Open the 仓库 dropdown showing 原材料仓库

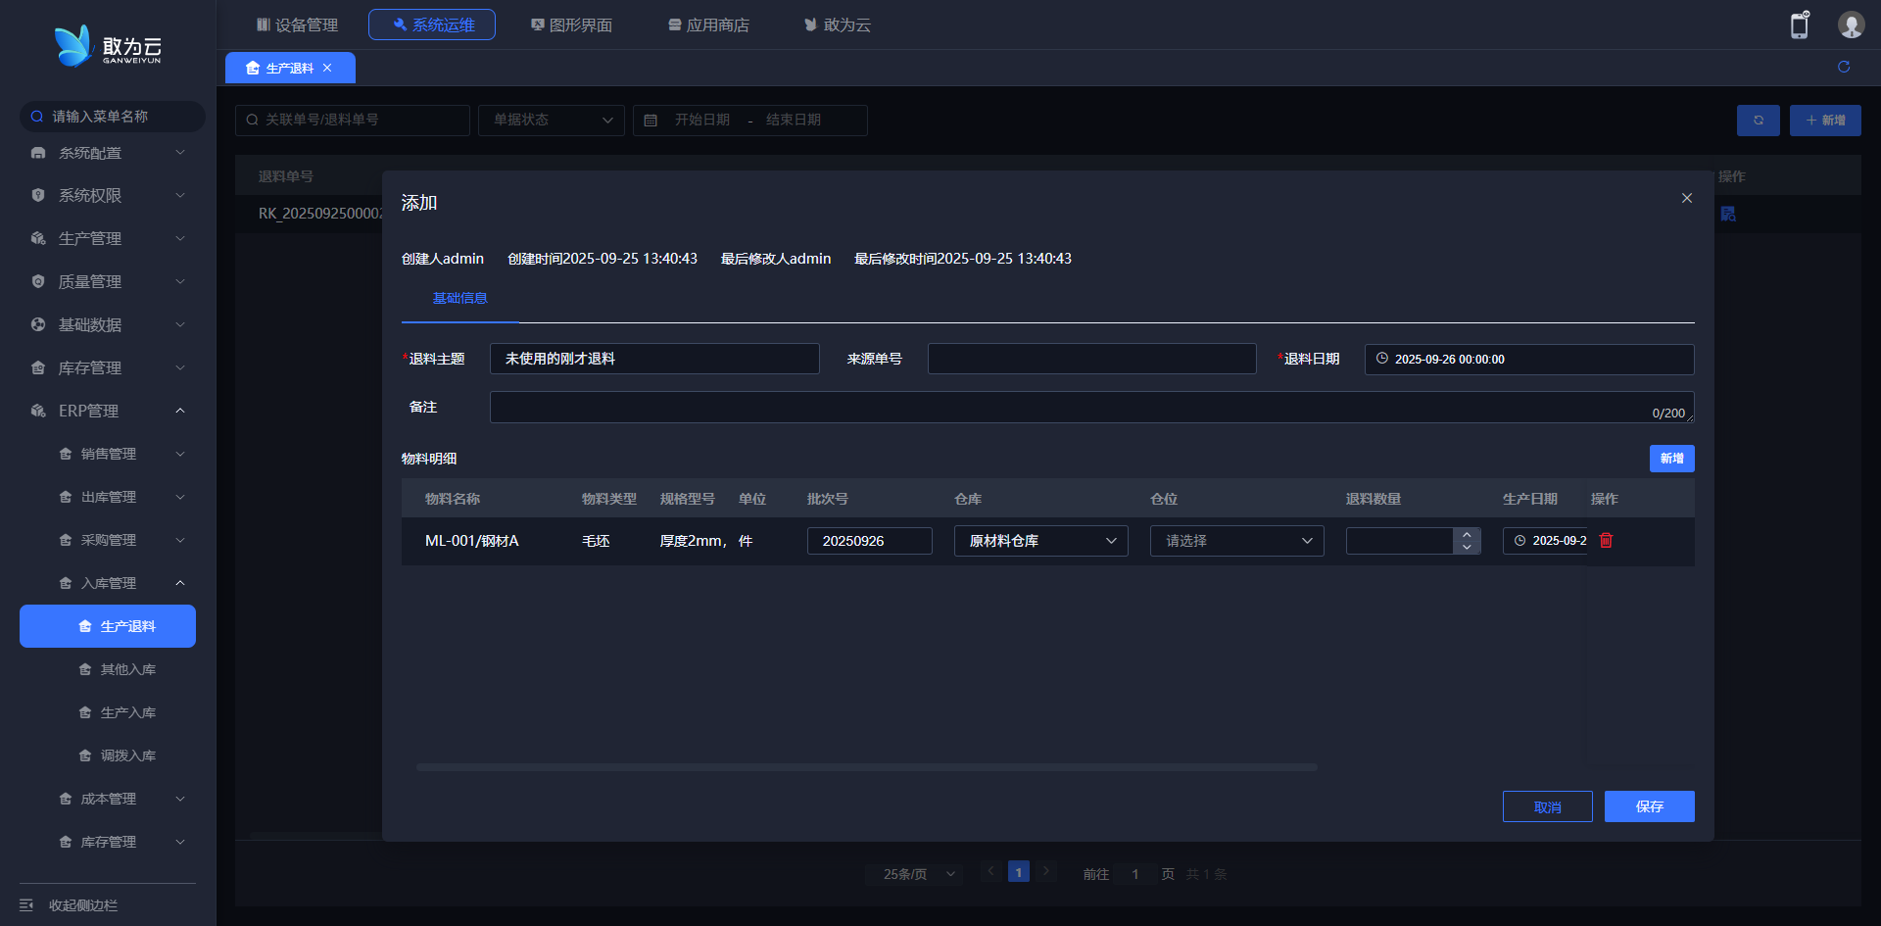pyautogui.click(x=1040, y=541)
